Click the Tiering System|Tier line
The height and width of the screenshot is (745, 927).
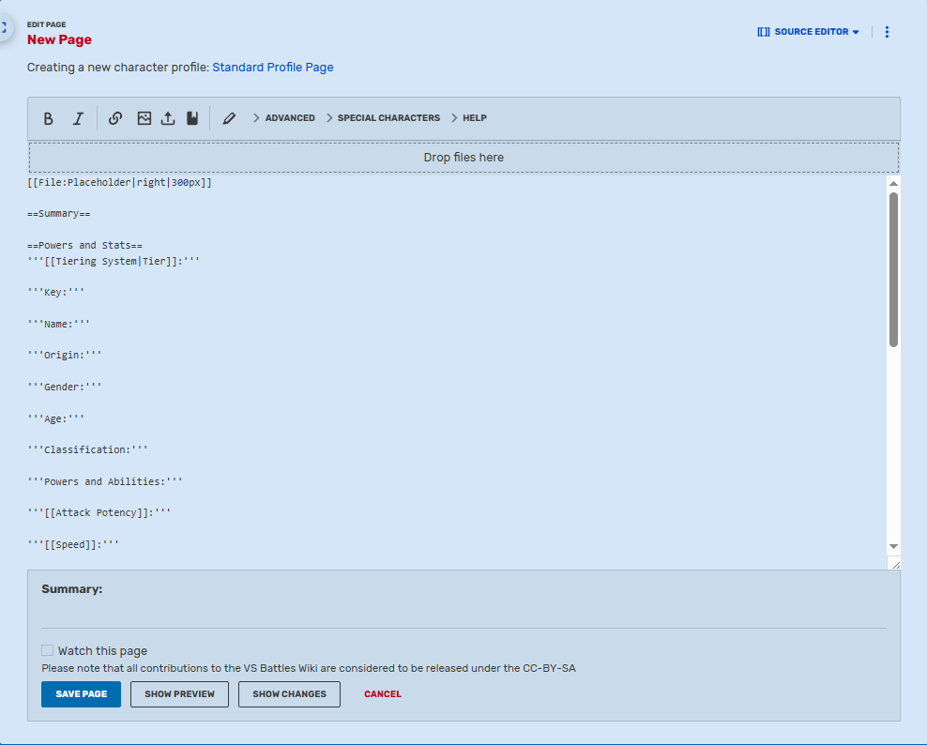click(114, 262)
